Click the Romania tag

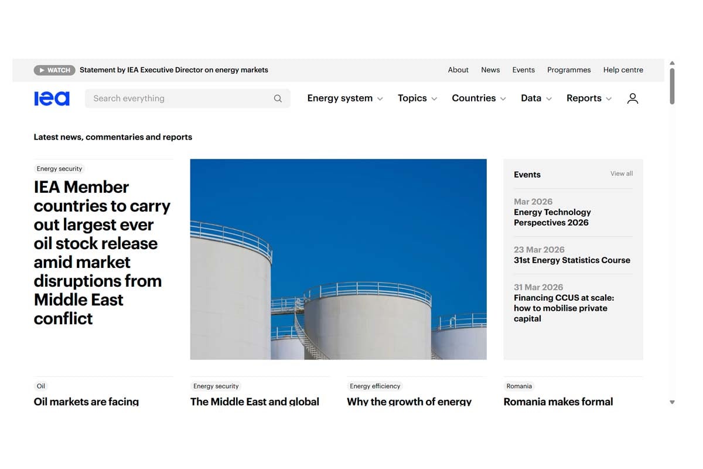pyautogui.click(x=519, y=386)
